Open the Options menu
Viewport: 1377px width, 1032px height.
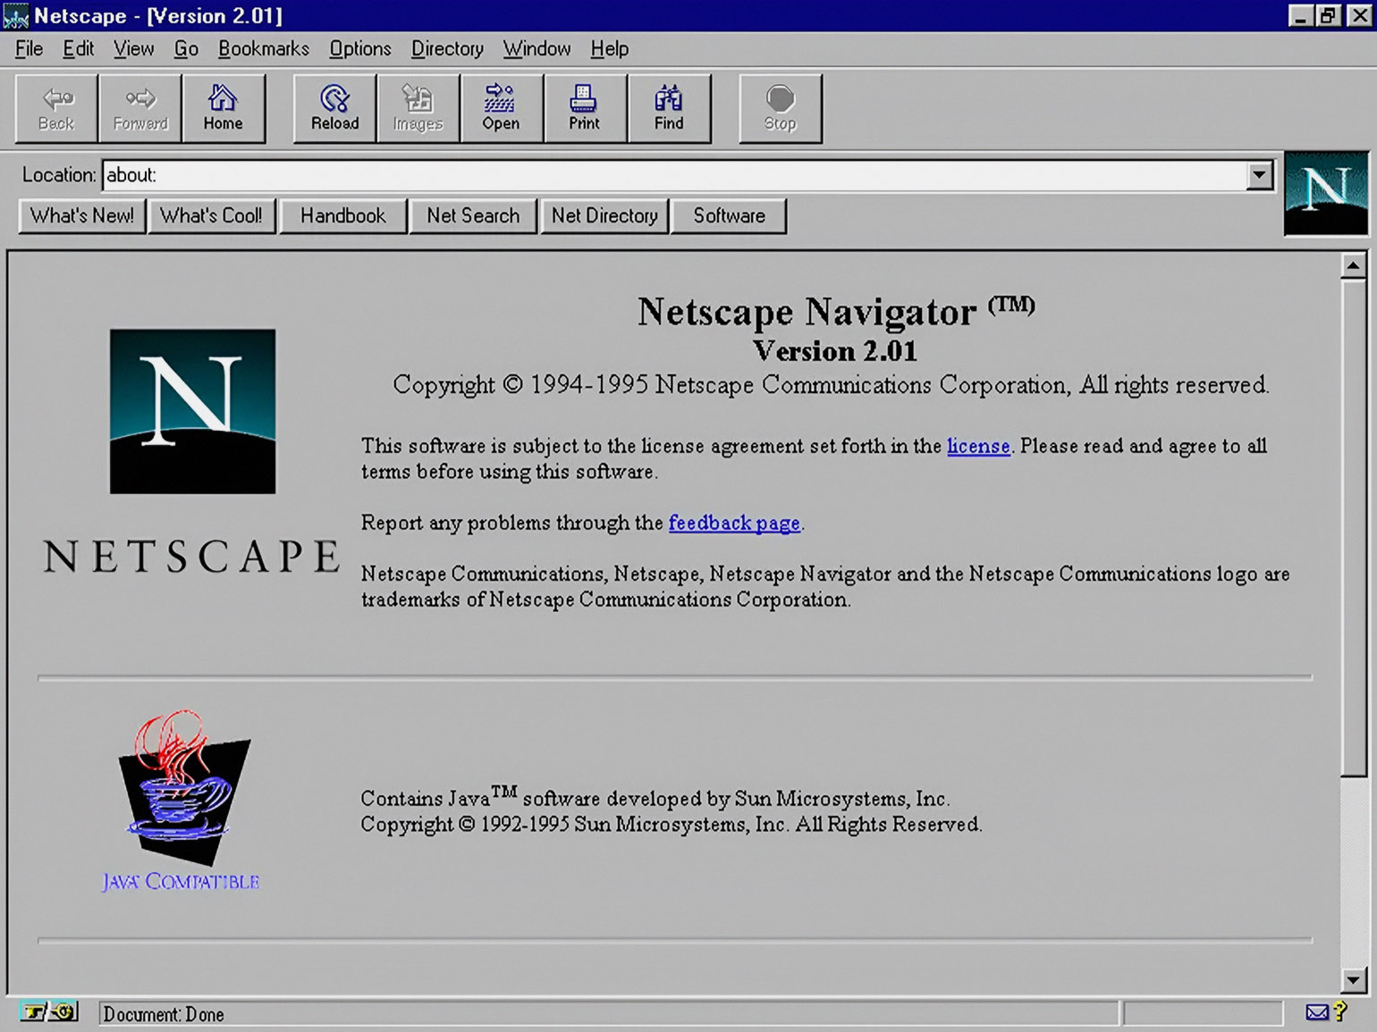pyautogui.click(x=360, y=49)
